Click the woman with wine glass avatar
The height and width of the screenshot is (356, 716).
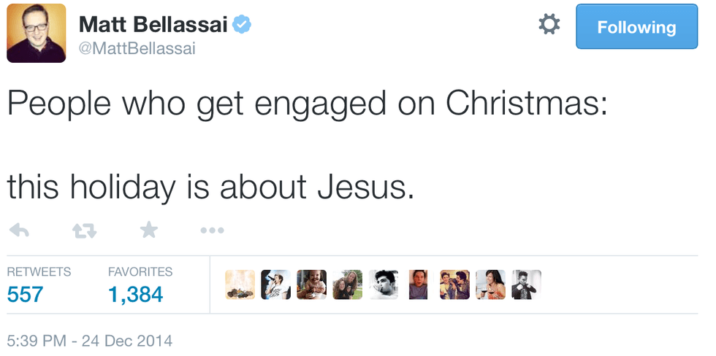point(490,285)
